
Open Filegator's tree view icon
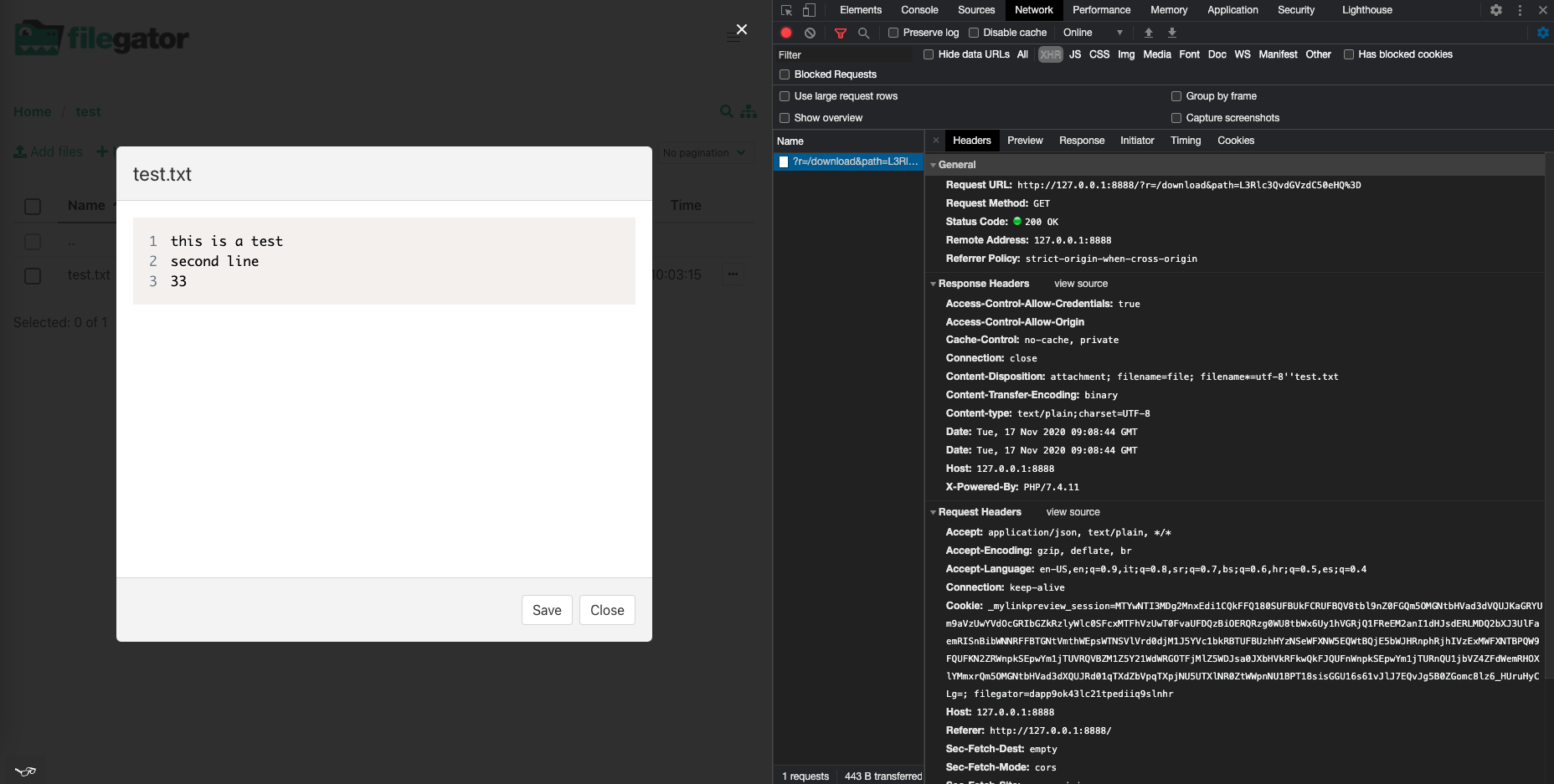[x=748, y=111]
